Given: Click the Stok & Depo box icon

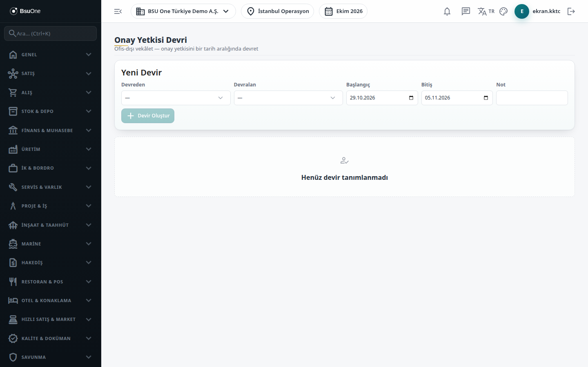Looking at the screenshot, I should click(13, 111).
